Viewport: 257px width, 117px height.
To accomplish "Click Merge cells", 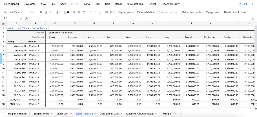I will click(212, 12).
